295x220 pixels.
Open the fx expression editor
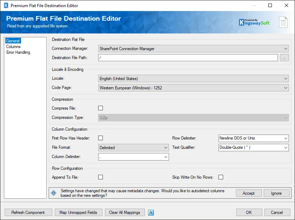[151, 212]
